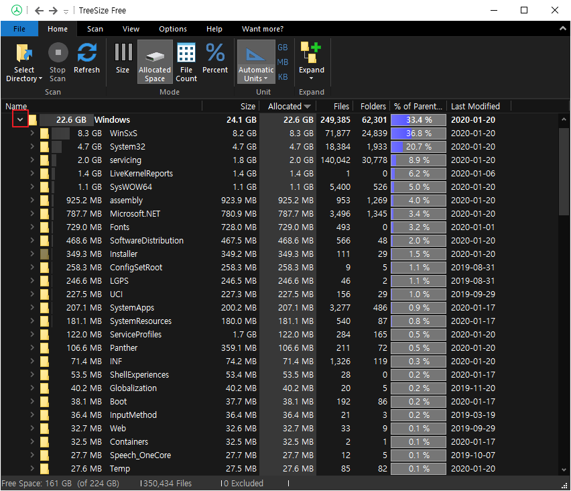Select the Home tab

[x=58, y=29]
